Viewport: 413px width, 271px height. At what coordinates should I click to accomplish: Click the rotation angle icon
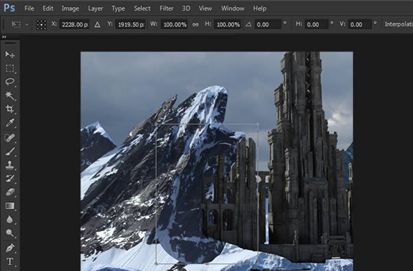(248, 25)
